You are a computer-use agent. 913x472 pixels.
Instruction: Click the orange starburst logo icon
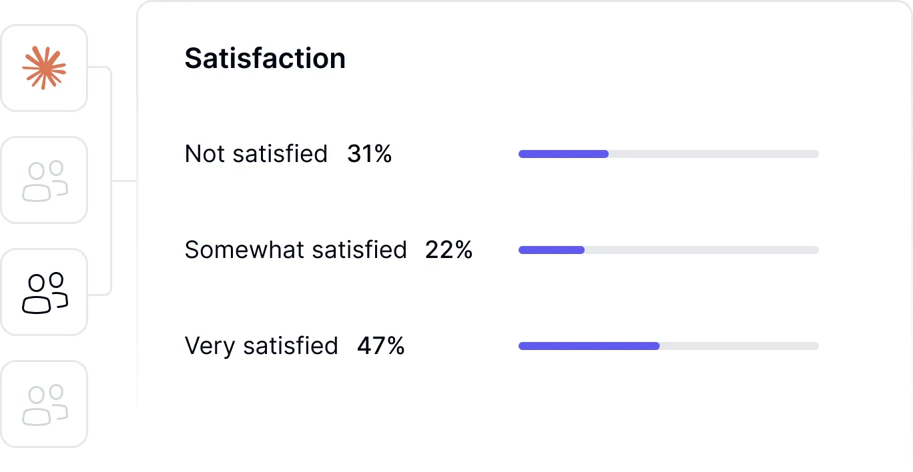pos(44,69)
